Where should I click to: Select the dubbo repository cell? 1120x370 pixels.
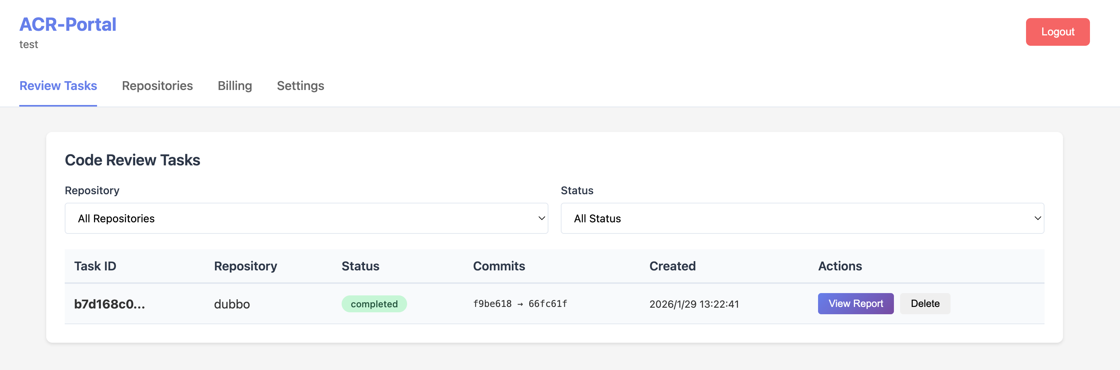coord(232,303)
